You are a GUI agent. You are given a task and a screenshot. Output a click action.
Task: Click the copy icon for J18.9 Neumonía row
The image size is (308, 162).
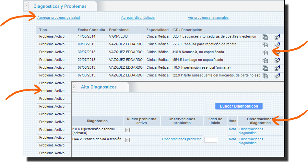coord(265,52)
